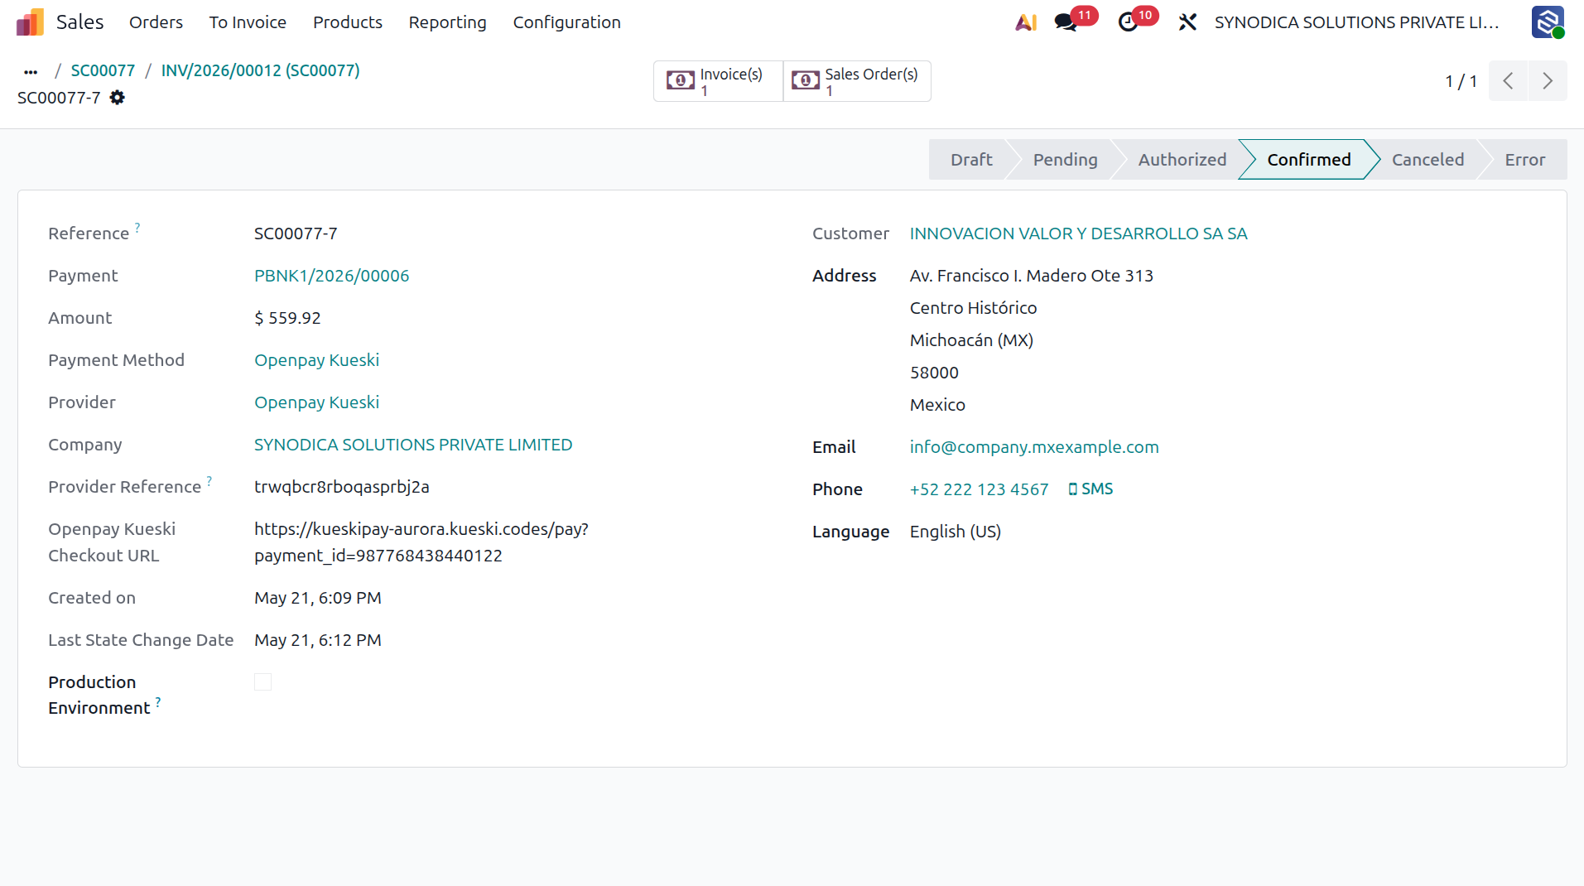Go to next record arrow
Viewport: 1584px width, 886px height.
pyautogui.click(x=1548, y=81)
